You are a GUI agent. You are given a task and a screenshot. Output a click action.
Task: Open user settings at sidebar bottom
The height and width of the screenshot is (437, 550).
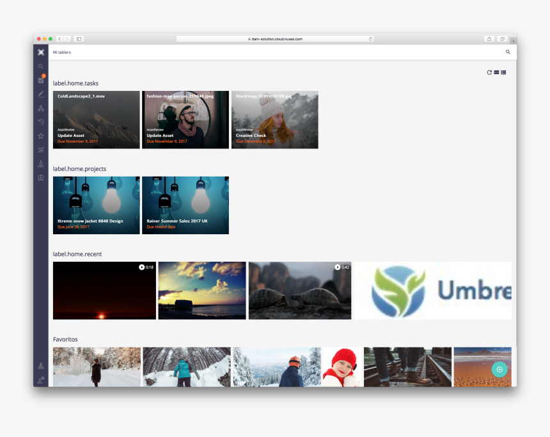pyautogui.click(x=40, y=379)
